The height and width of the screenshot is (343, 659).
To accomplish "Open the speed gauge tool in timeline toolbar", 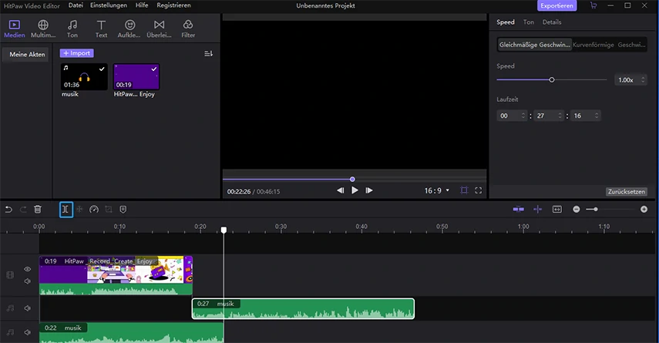I will pos(94,210).
